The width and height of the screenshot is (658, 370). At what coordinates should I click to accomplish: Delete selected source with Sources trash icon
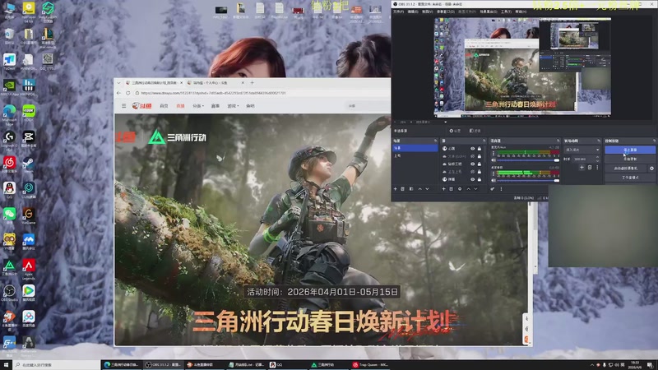click(452, 189)
